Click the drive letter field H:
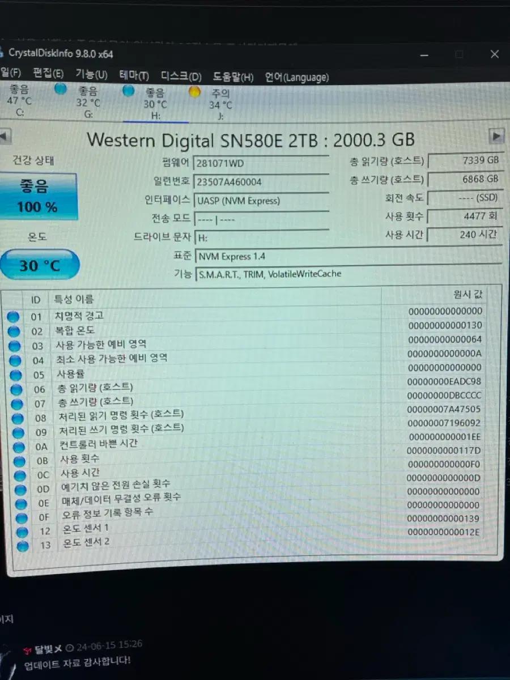 (x=261, y=237)
